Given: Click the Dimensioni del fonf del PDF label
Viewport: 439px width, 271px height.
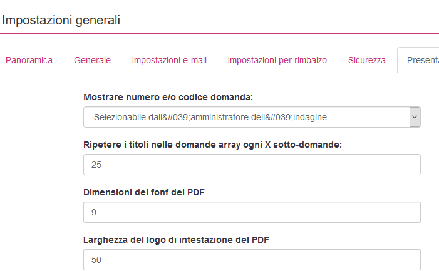Looking at the screenshot, I should pyautogui.click(x=144, y=192).
